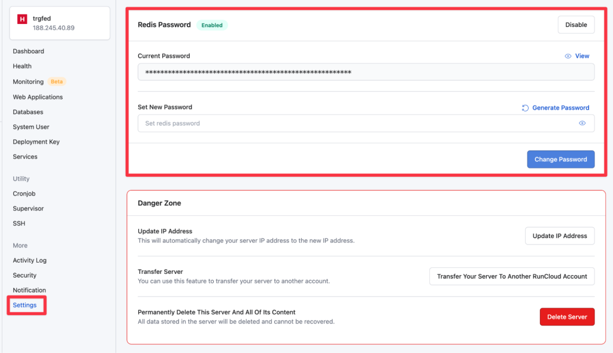Screen dimensions: 613x353
Task: Toggle new password visibility eye icon
Action: pos(582,123)
